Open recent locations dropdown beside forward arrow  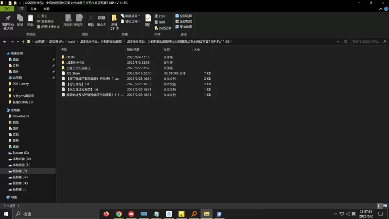[x=18, y=42]
